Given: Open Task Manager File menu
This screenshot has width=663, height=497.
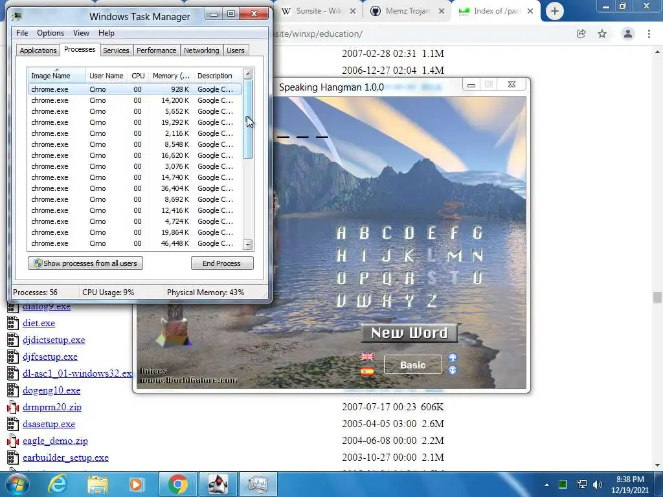Looking at the screenshot, I should (x=22, y=33).
